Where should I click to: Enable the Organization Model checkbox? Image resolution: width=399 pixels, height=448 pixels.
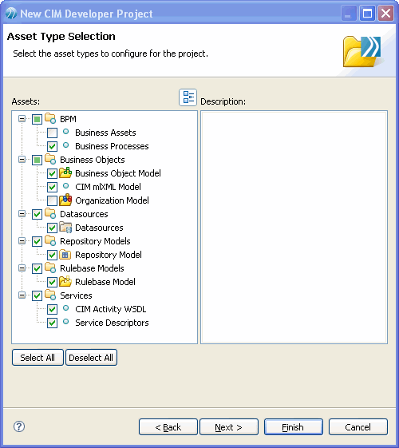[52, 200]
